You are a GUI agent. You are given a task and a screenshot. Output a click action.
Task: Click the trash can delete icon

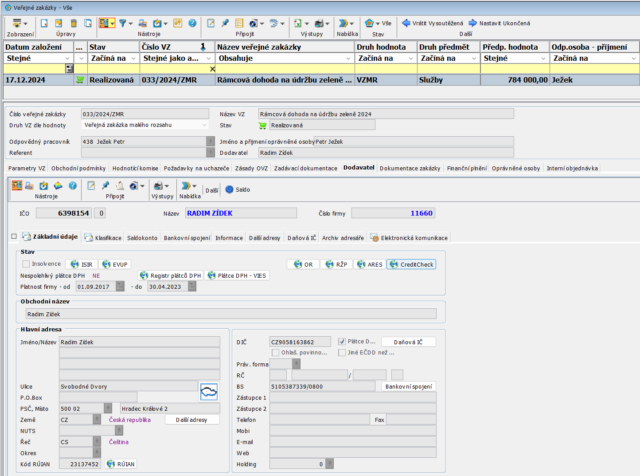[74, 23]
